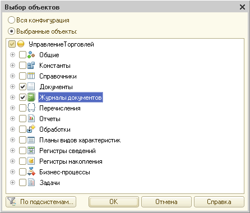This screenshot has height=213, width=250.
Task: Expand the Регистры накопления tree node
Action: [12, 161]
